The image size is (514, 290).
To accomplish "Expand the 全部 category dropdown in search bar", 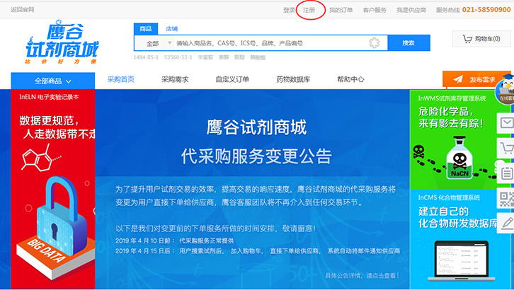I will (x=155, y=43).
